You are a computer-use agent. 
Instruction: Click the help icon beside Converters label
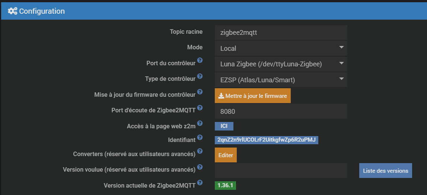pos(200,151)
